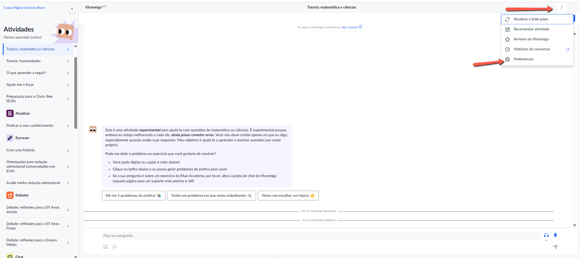Expand Ajude-me a focar chevron
Screen dimensions: 580x258
pyautogui.click(x=68, y=85)
